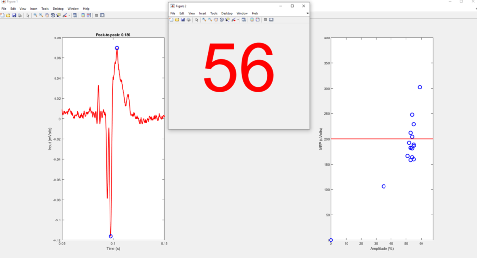Toggle Insert Colorbar in Figure 2 toolbar

[x=251, y=20]
